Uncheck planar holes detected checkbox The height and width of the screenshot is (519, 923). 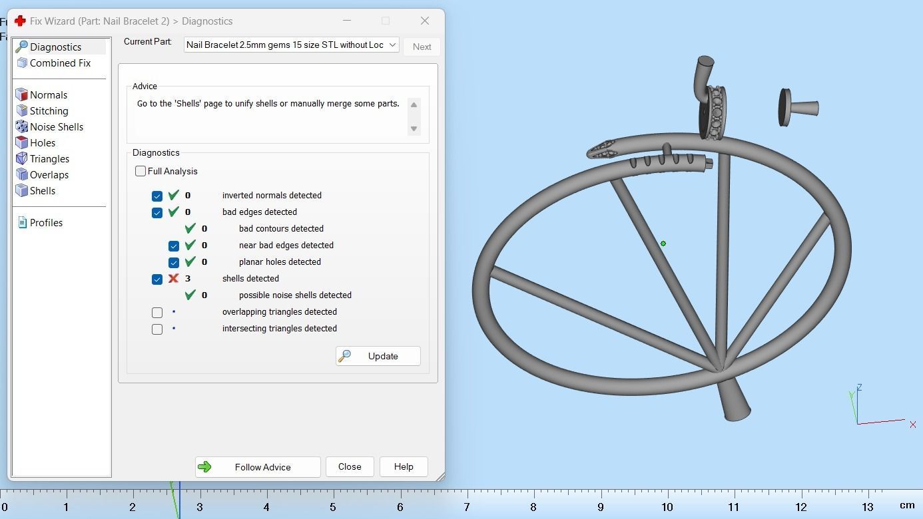pos(174,262)
